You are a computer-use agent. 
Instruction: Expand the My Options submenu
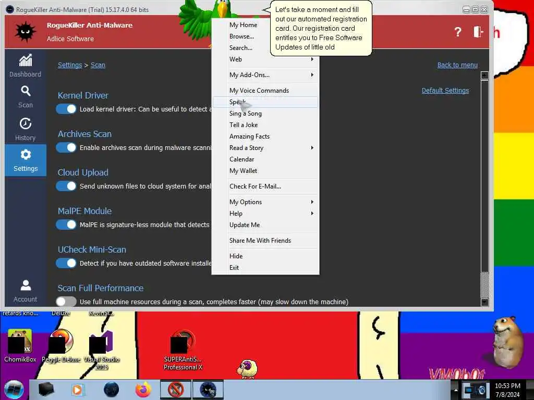tap(265, 202)
